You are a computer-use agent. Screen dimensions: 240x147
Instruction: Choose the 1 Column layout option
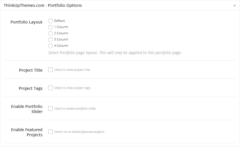click(x=50, y=27)
